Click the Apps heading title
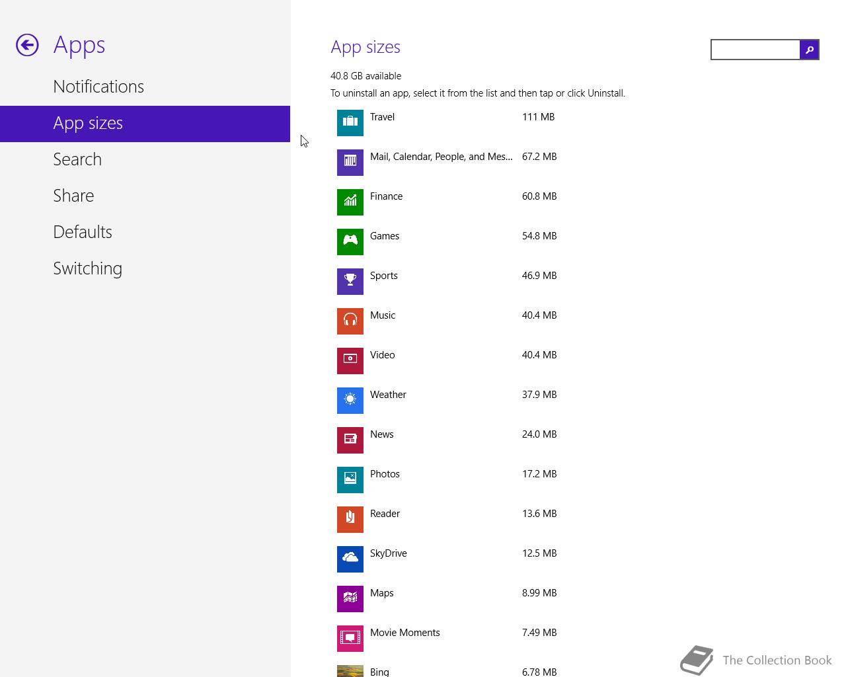846x677 pixels. click(79, 46)
